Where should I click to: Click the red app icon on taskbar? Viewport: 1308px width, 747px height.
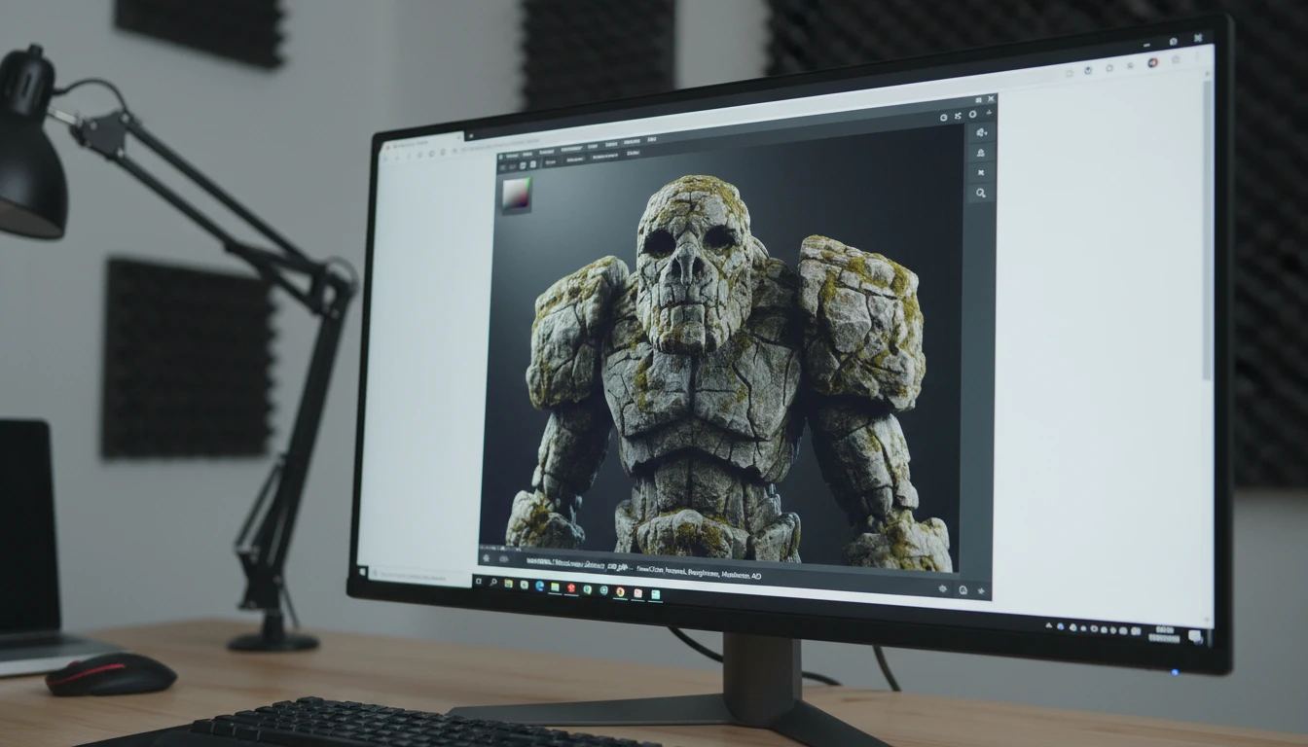pyautogui.click(x=571, y=587)
